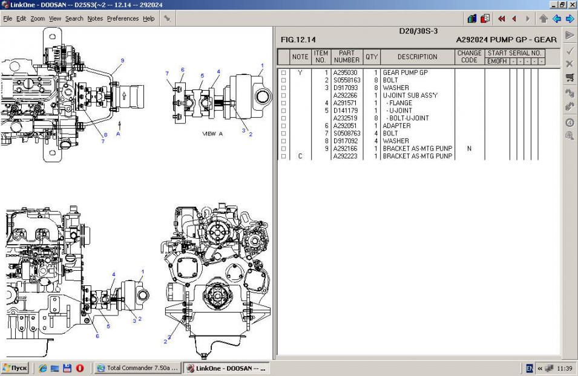This screenshot has height=376, width=578.
Task: Click the upper linked-parts icon in sidebar
Action: click(570, 93)
